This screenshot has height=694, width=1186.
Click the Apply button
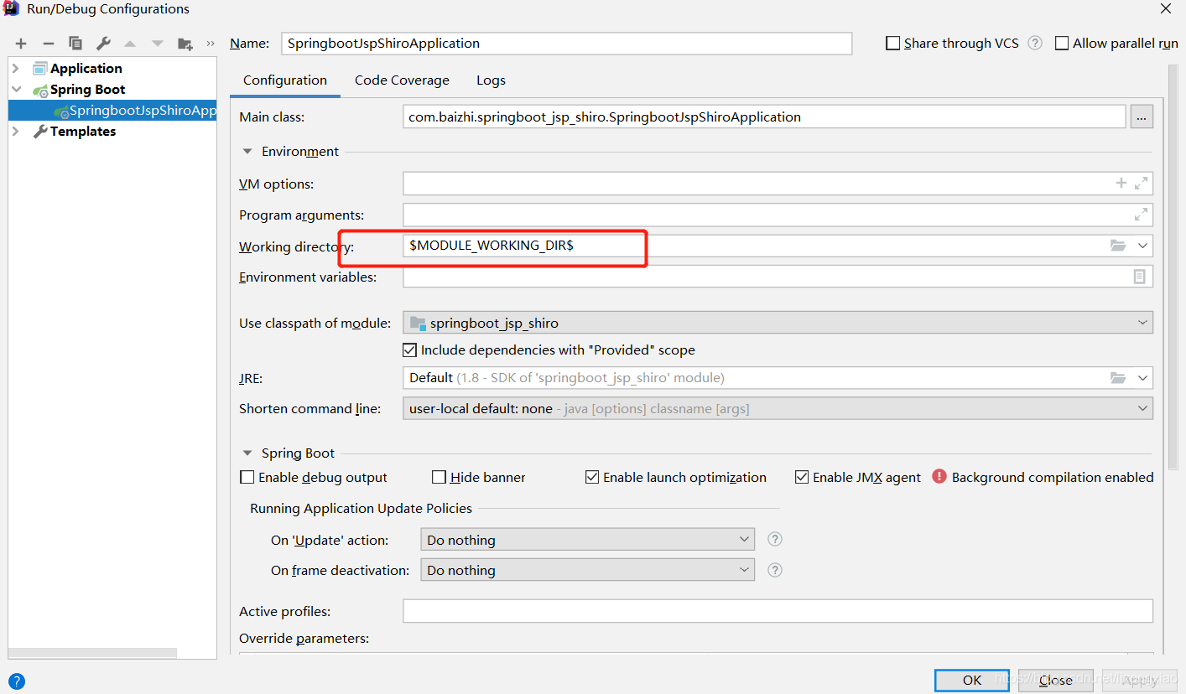[x=1139, y=680]
